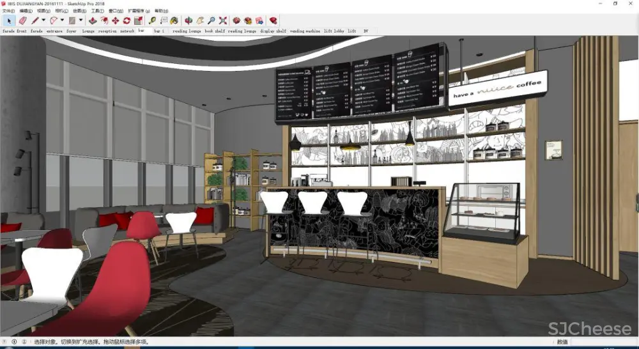Image resolution: width=639 pixels, height=349 pixels.
Task: Switch to the "vending machine" scene tab
Action: (305, 31)
